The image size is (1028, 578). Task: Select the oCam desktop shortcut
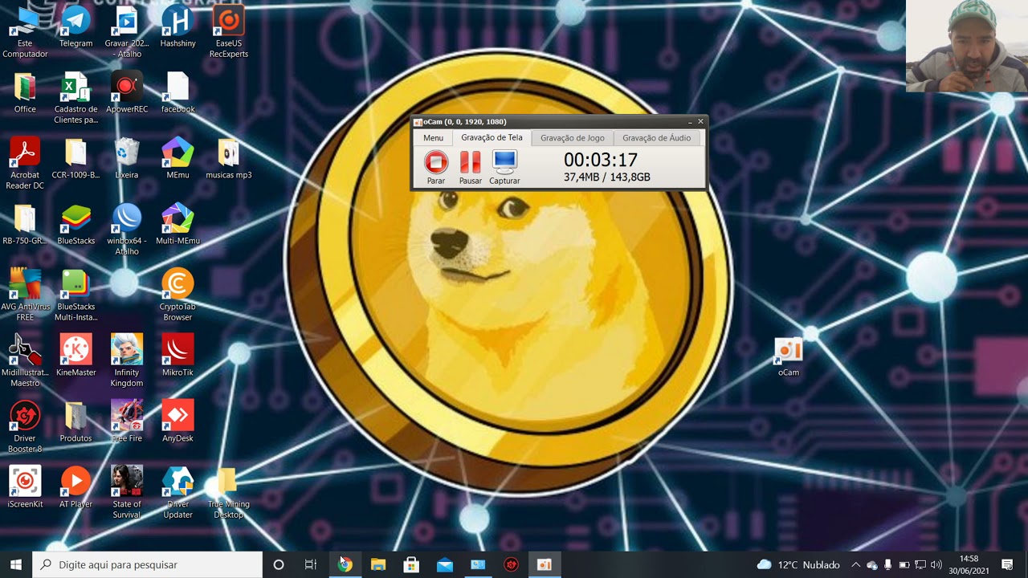tap(789, 356)
